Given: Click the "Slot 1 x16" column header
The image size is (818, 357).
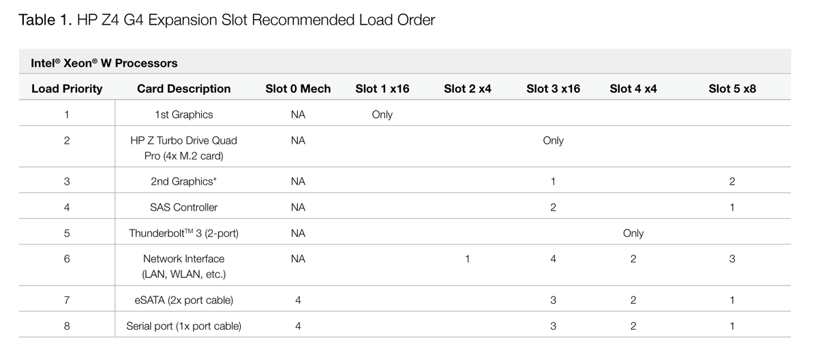Looking at the screenshot, I should click(x=382, y=89).
